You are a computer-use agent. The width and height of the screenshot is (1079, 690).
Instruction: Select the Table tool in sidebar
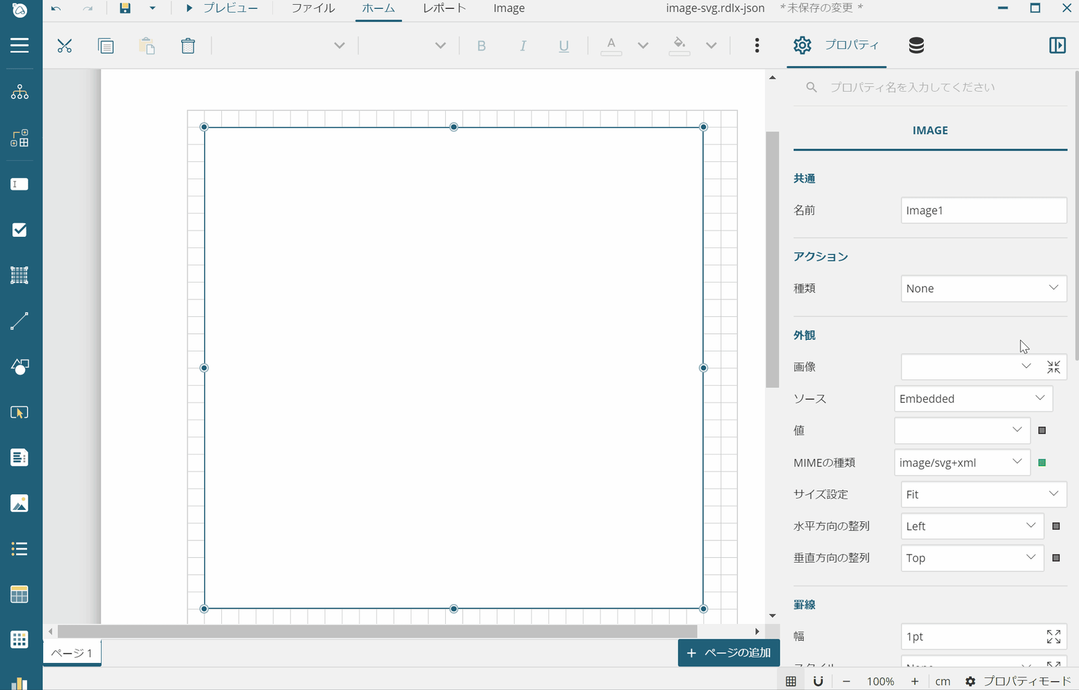pyautogui.click(x=20, y=594)
